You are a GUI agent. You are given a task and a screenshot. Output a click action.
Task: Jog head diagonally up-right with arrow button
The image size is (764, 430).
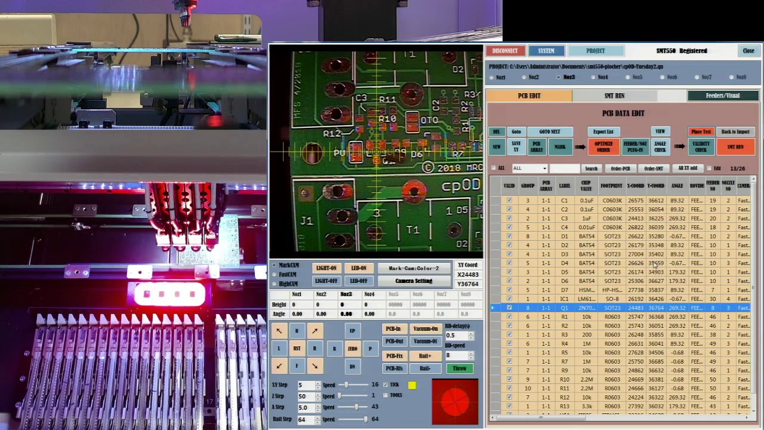[315, 330]
